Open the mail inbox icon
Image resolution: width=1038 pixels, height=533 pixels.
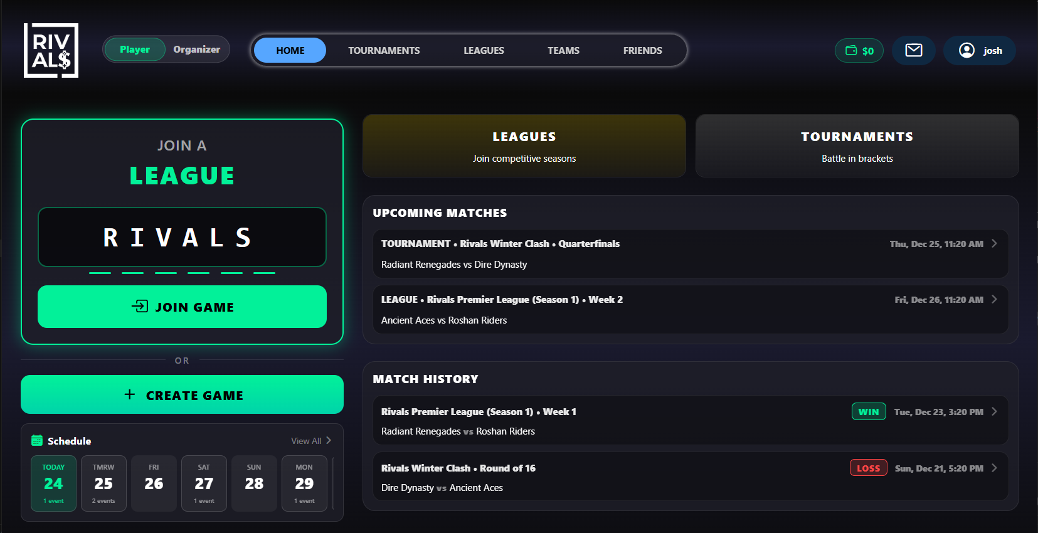point(913,51)
